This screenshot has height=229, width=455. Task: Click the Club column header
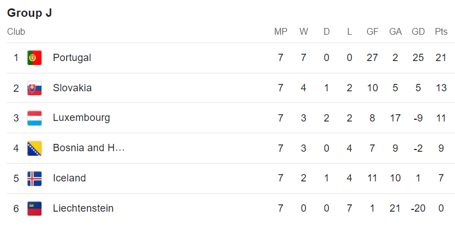[16, 32]
